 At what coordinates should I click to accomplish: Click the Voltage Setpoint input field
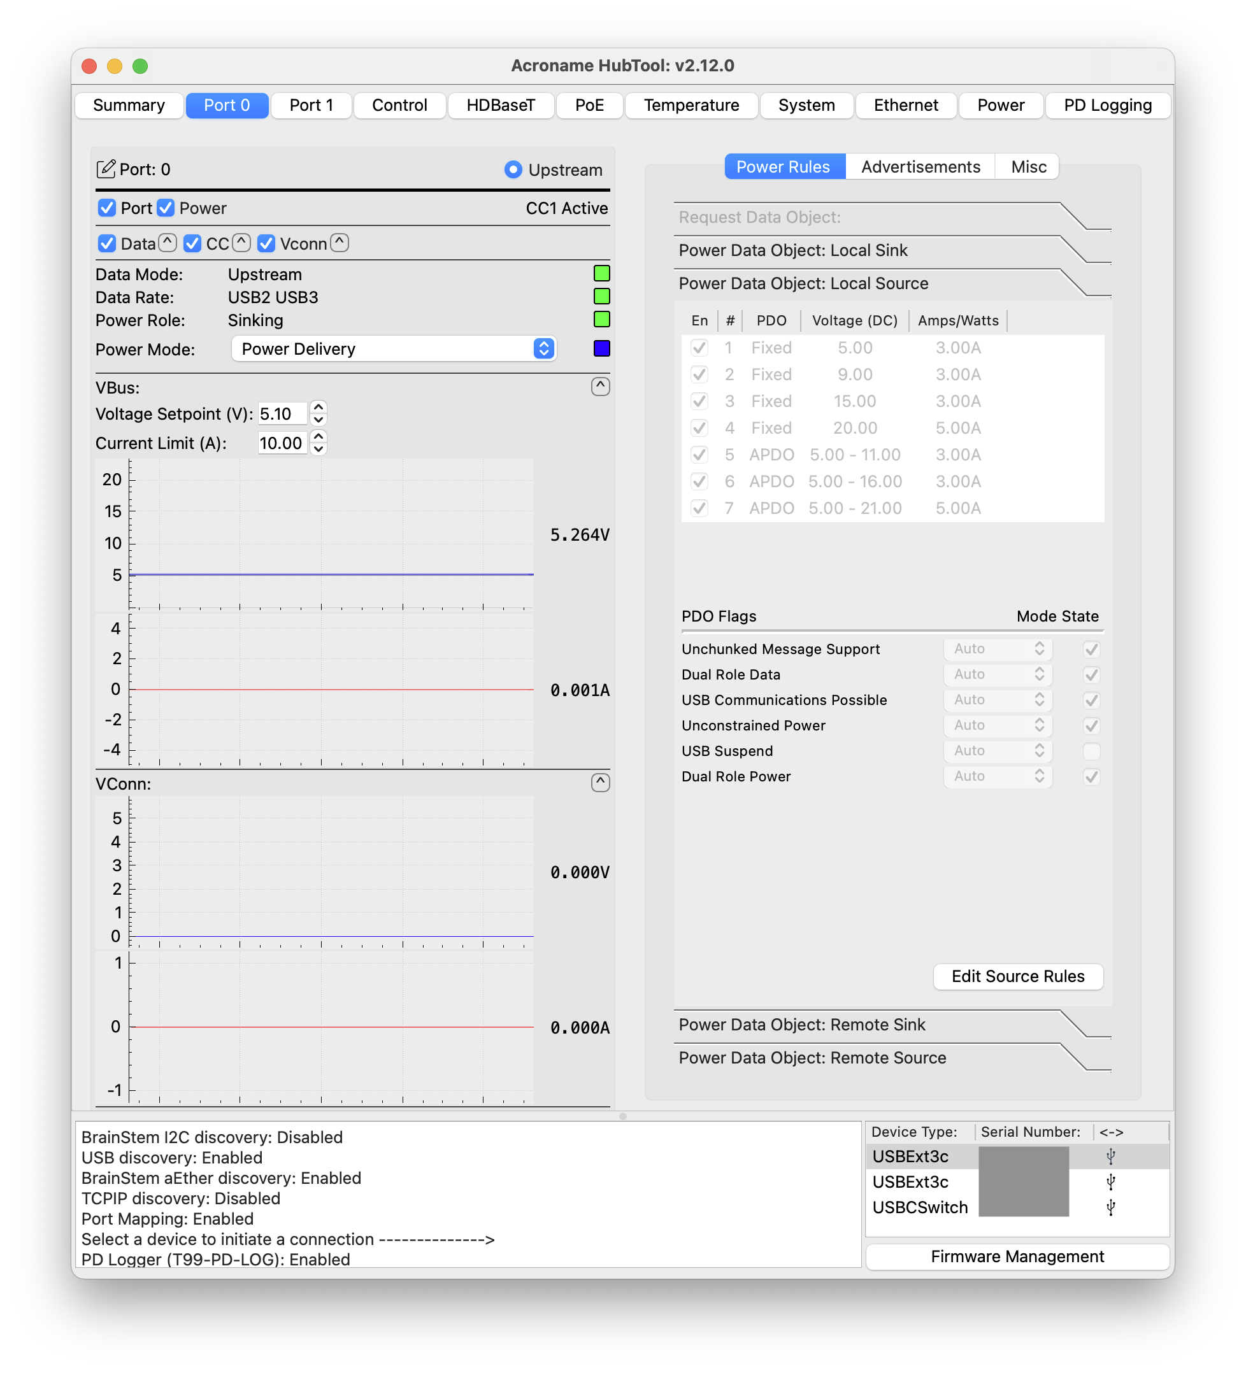pos(282,414)
